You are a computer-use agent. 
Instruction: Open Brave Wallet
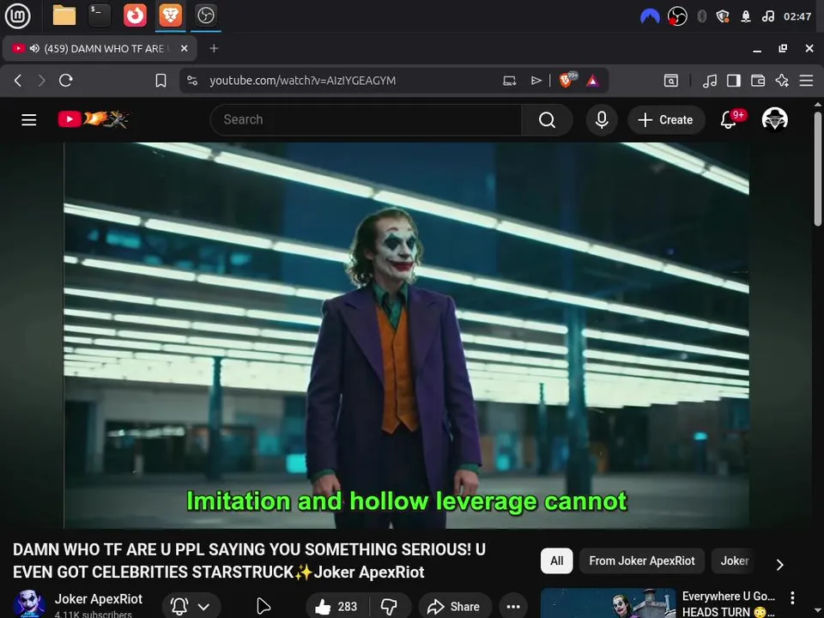(758, 81)
